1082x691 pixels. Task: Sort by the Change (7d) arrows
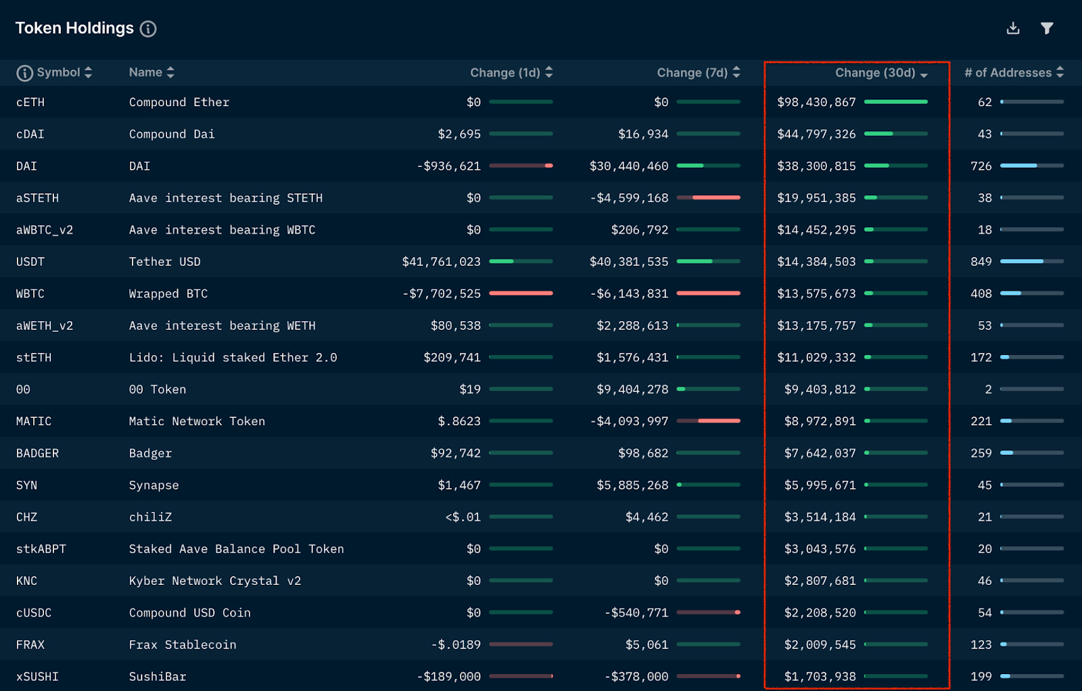[x=736, y=72]
